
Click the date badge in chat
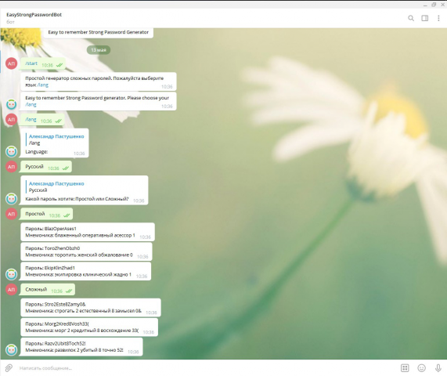[99, 50]
